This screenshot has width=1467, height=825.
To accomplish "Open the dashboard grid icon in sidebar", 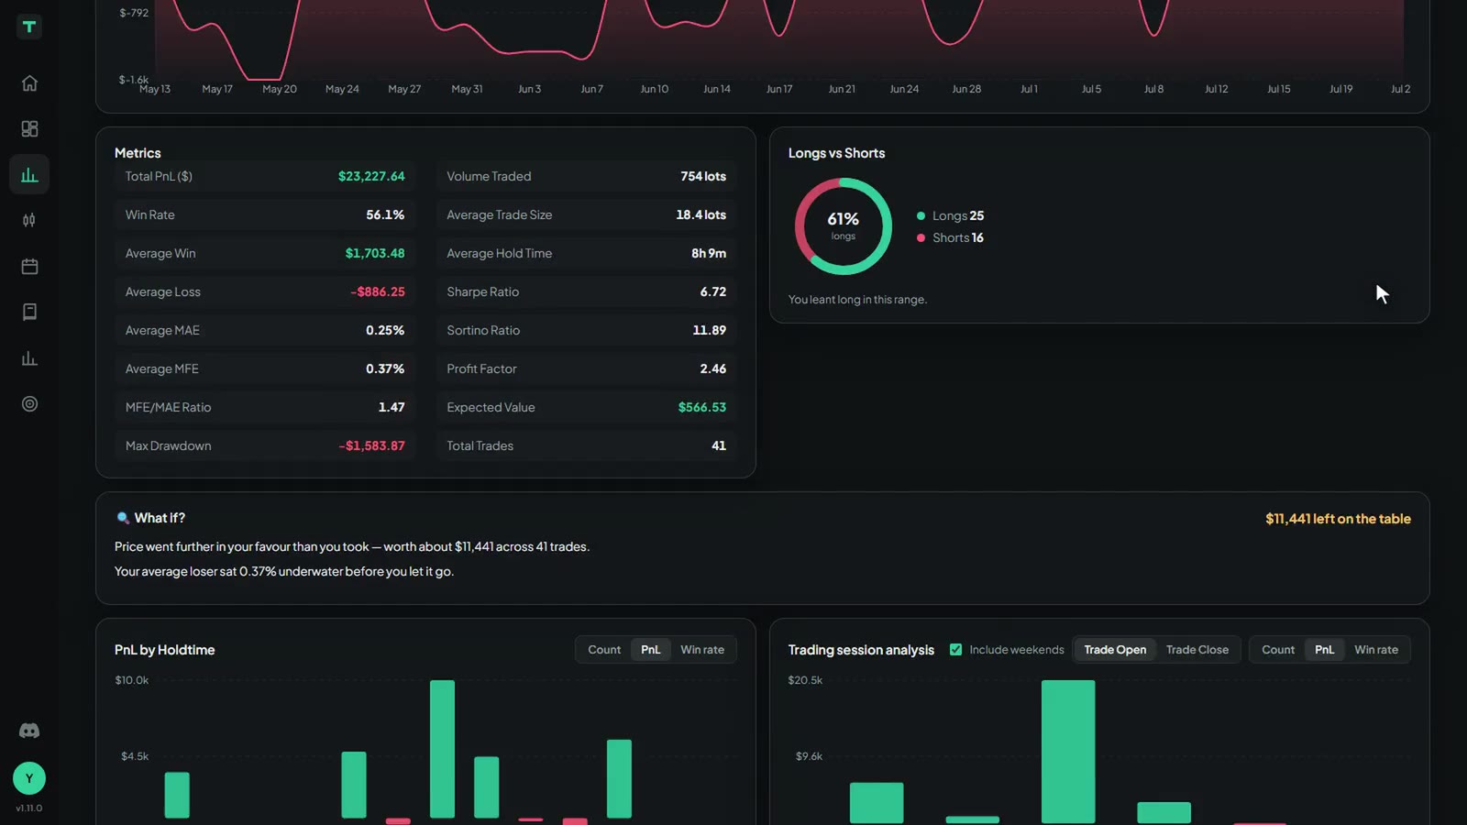I will point(29,128).
